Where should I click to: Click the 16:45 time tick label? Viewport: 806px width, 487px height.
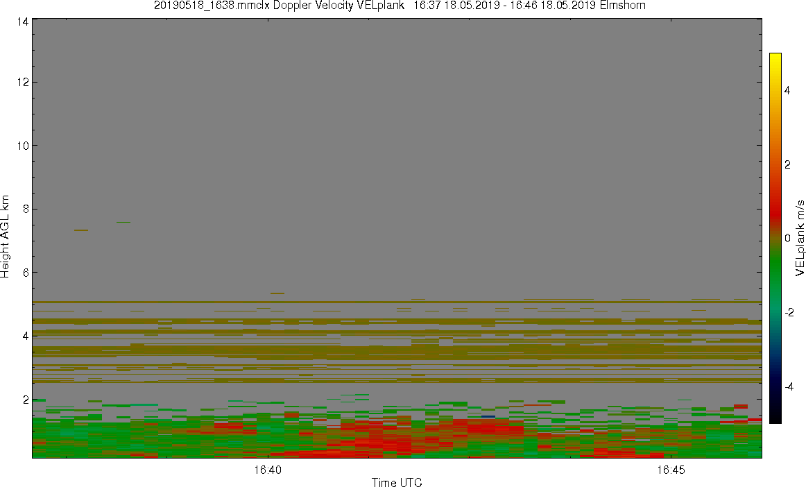[671, 470]
